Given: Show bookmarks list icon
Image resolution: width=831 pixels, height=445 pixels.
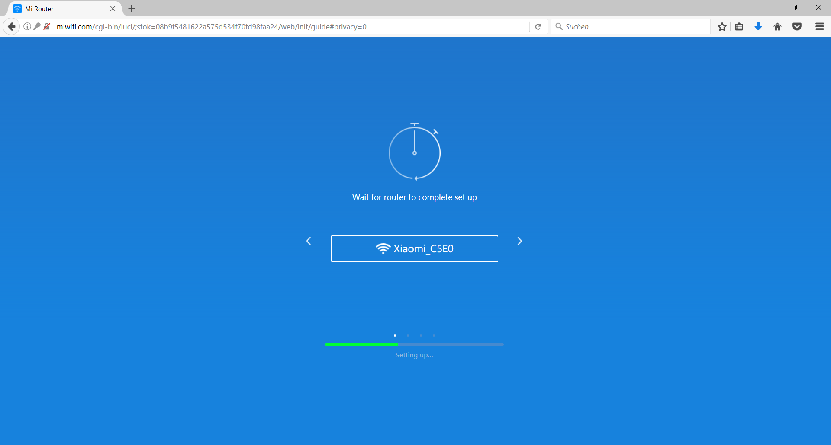Looking at the screenshot, I should pos(739,27).
